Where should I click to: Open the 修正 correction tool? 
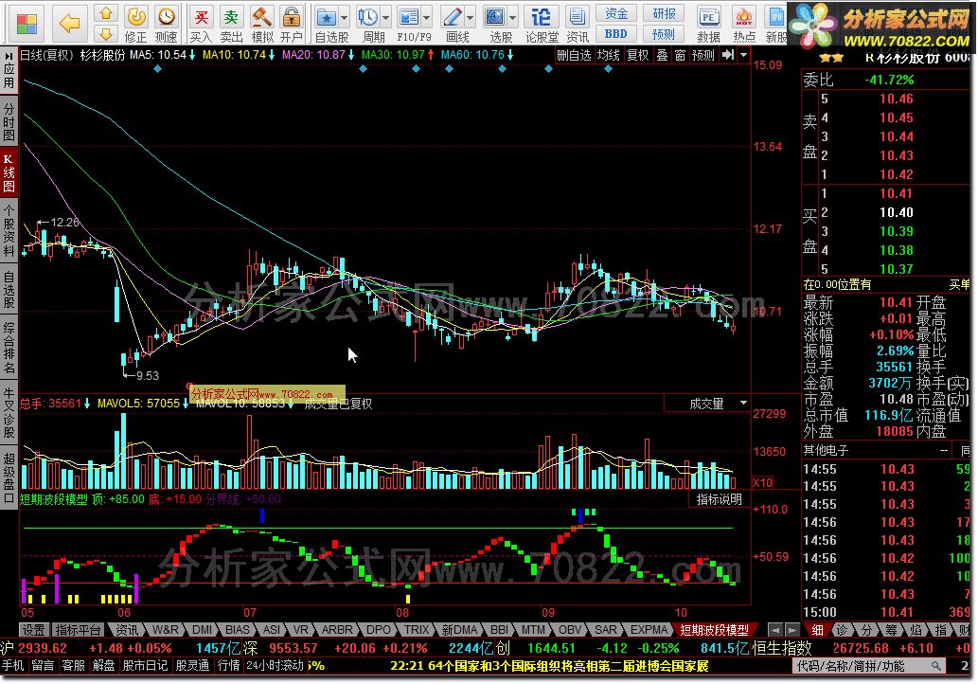(135, 24)
